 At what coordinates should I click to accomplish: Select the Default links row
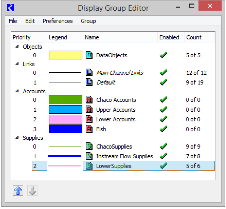tap(106, 82)
